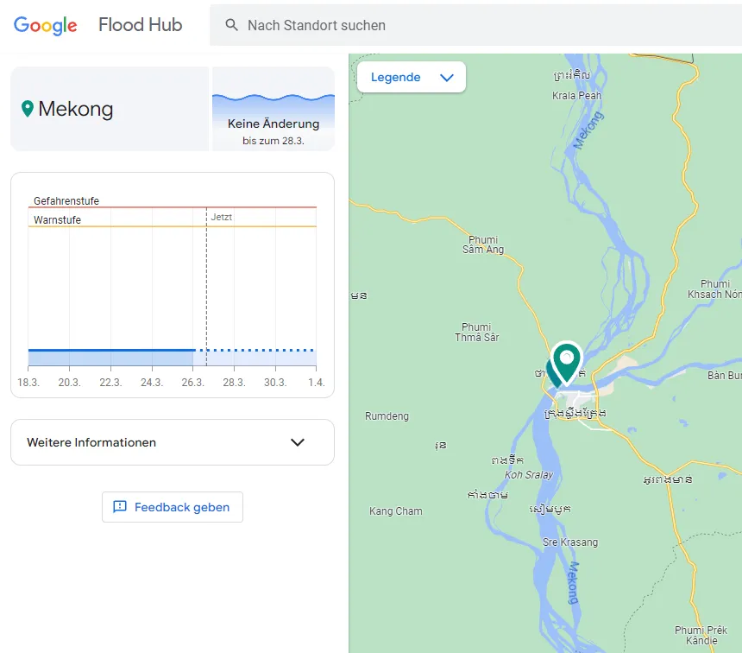Click the '18.3.' date on chart axis

[x=28, y=383]
